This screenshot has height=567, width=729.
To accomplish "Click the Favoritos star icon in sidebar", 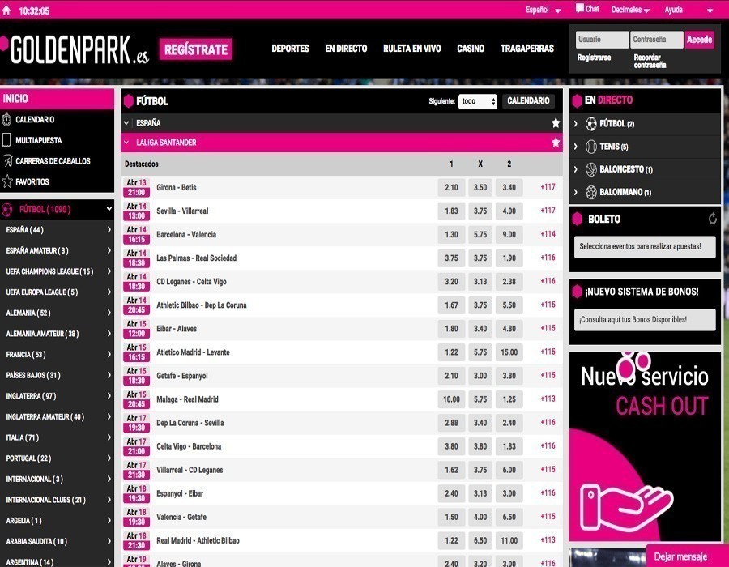I will coord(7,181).
